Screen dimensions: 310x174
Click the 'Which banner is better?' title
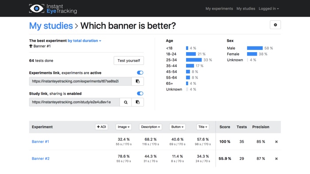pyautogui.click(x=128, y=26)
